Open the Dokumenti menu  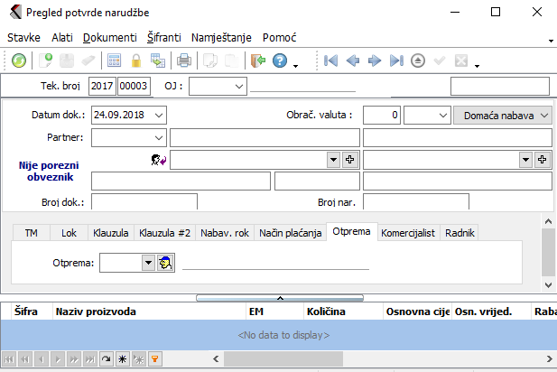(x=109, y=38)
